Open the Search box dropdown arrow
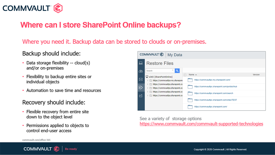 pos(173,70)
